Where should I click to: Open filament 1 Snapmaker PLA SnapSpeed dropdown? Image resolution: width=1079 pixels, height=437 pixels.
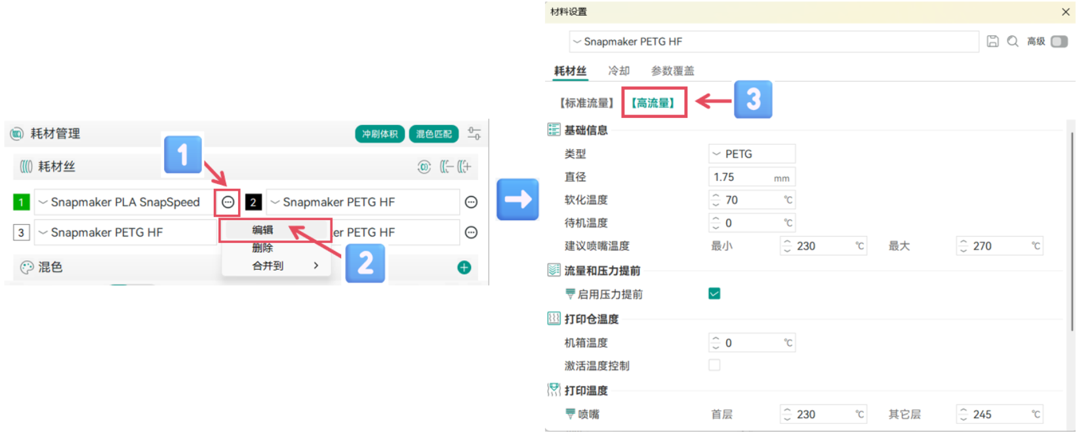click(125, 202)
